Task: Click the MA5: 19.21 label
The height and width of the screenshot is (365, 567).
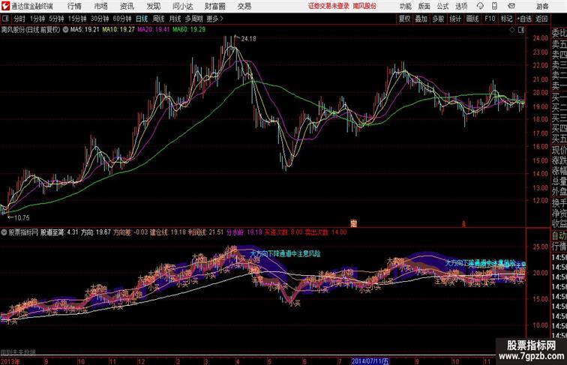Action: coord(85,30)
